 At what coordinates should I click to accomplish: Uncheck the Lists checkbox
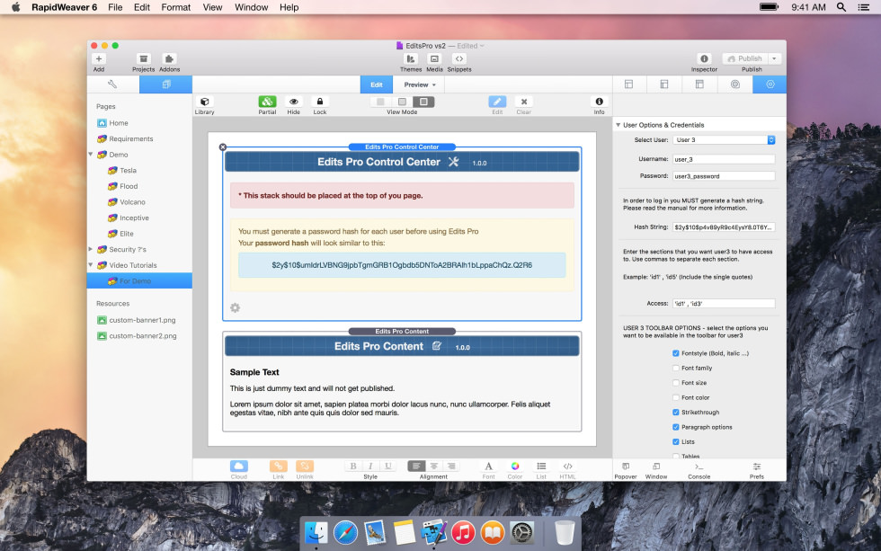point(676,441)
